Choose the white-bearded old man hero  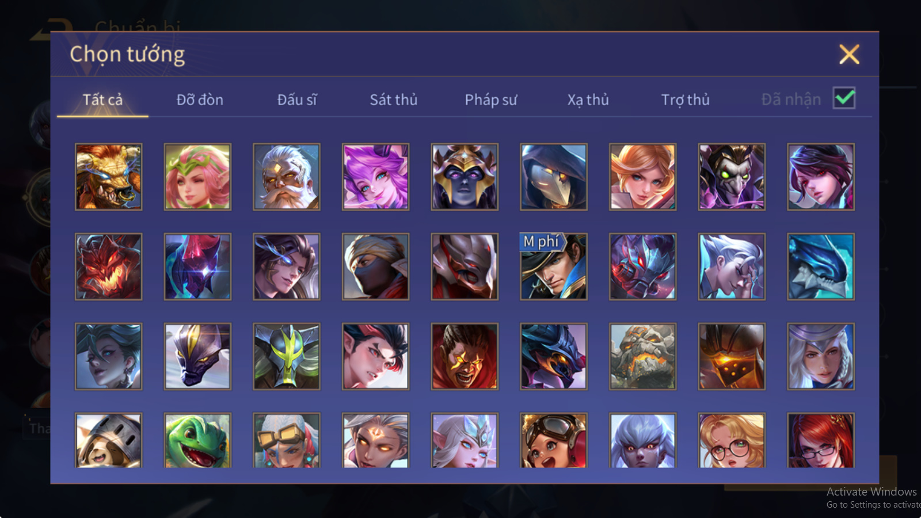287,177
